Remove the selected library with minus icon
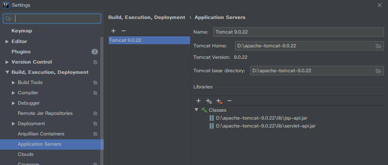This screenshot has width=388, height=165. coord(229,101)
